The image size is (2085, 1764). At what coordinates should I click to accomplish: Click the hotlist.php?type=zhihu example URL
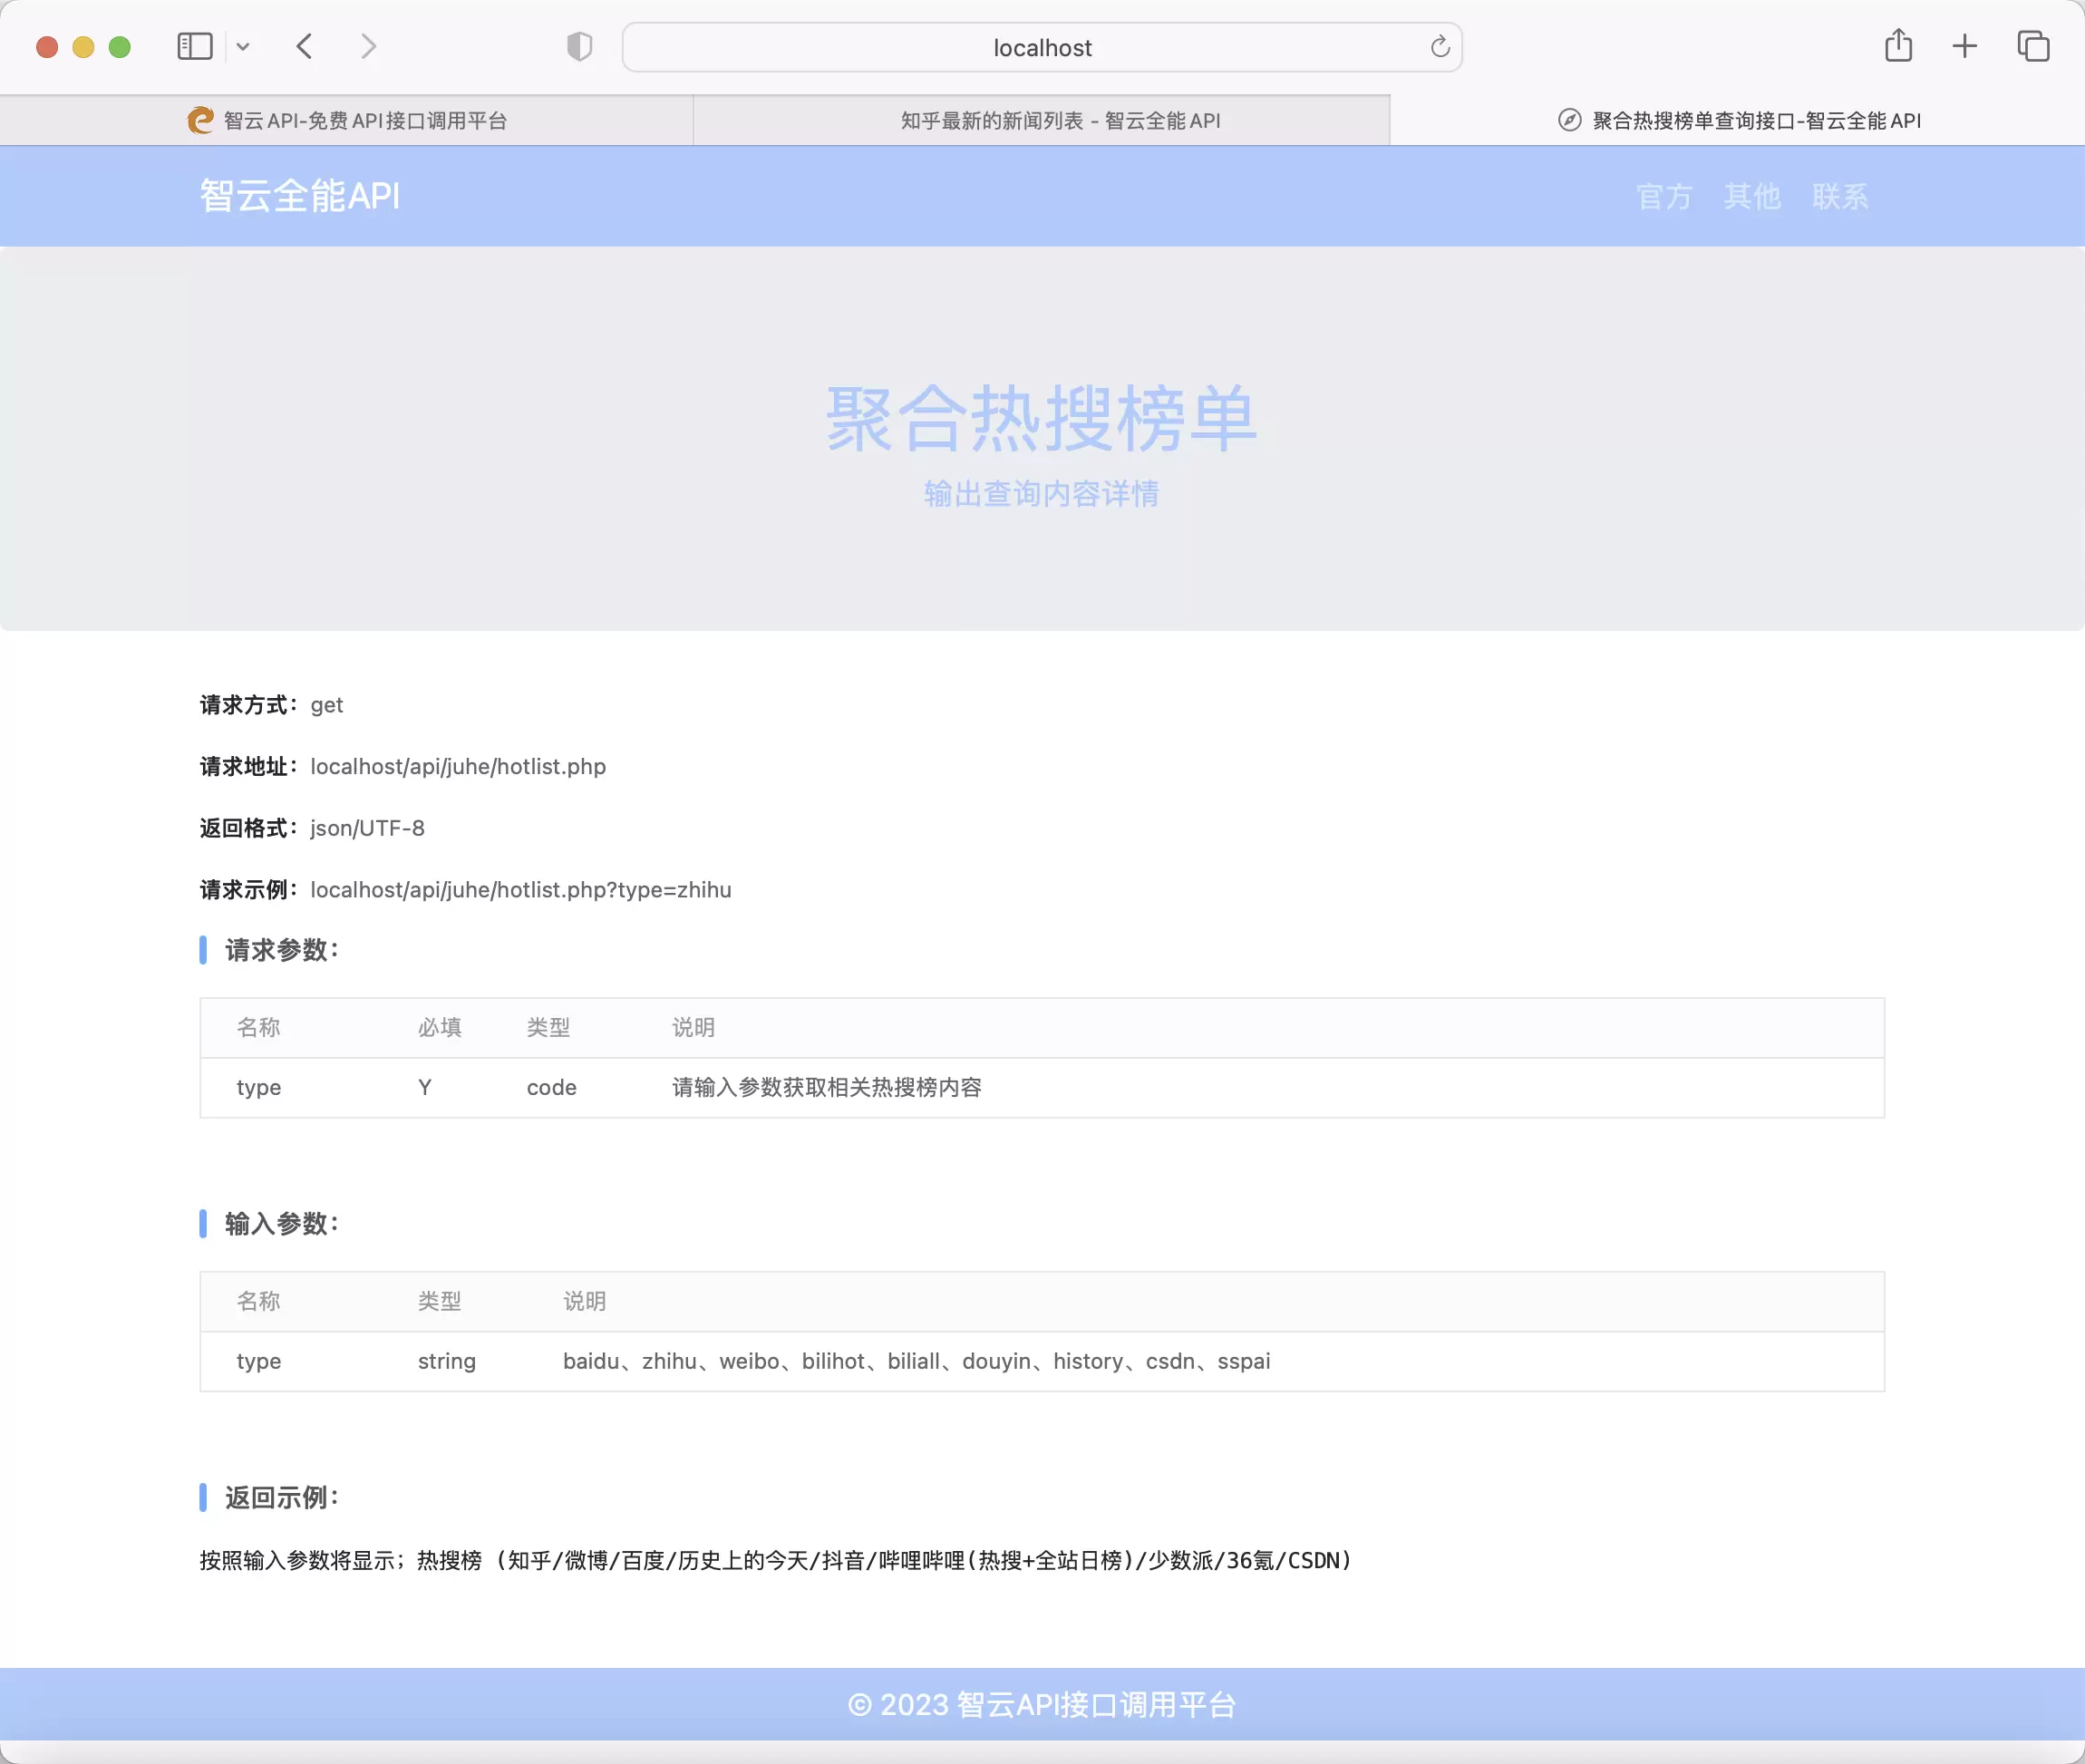coord(521,890)
